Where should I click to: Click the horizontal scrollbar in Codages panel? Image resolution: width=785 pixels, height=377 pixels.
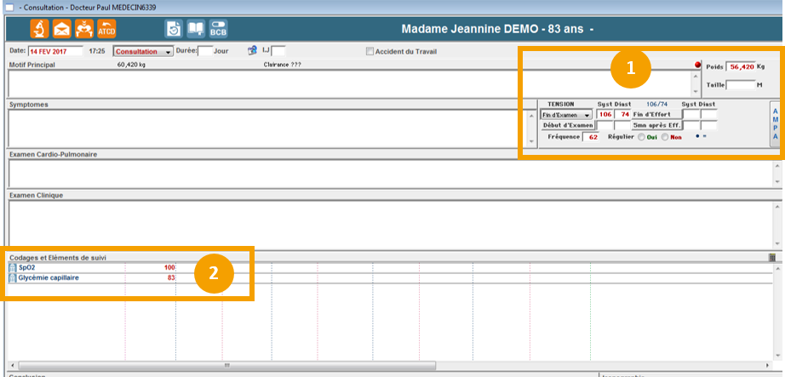coord(226,365)
